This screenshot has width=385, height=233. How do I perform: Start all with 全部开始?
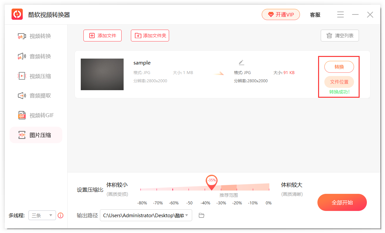tap(342, 202)
